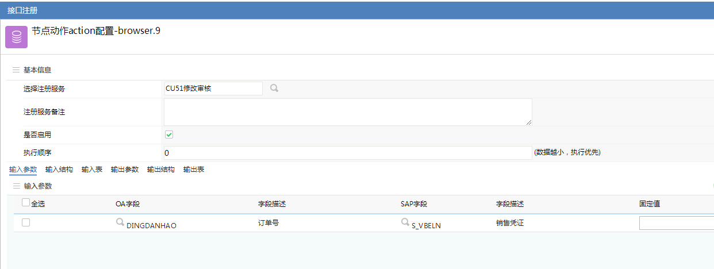Check the 全选 select-all checkbox

pyautogui.click(x=26, y=202)
